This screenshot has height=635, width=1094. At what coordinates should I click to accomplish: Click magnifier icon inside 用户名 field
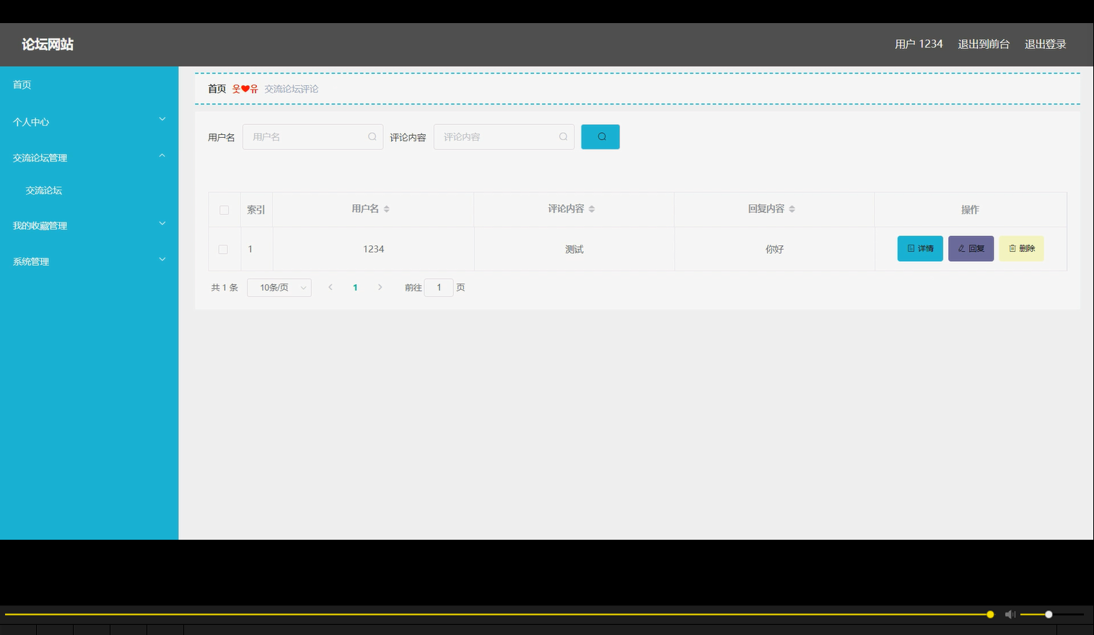372,136
